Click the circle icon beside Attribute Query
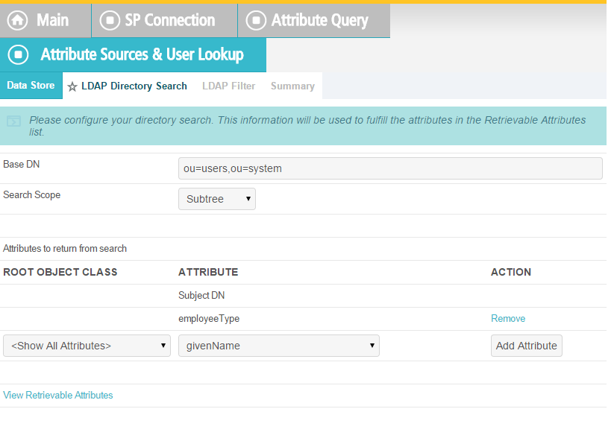 (x=255, y=20)
